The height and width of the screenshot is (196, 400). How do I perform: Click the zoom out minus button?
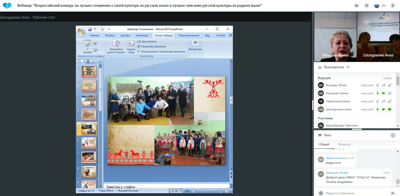click(194, 191)
